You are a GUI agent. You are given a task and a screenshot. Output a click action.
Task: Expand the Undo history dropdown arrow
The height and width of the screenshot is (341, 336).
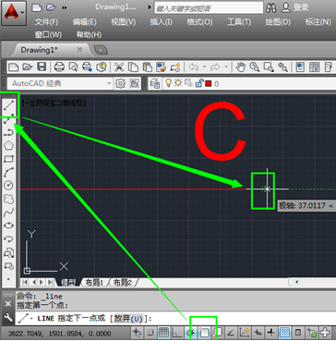coord(204,67)
